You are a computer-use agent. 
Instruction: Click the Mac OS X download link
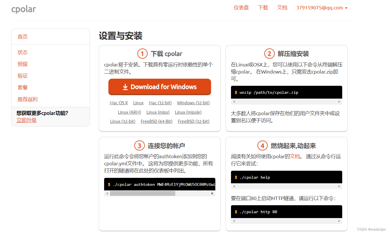click(x=119, y=103)
